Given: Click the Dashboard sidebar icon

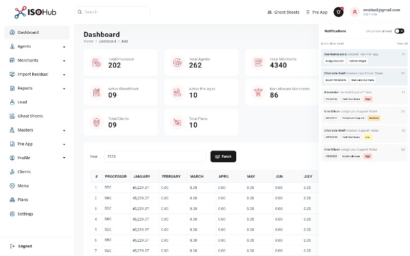Looking at the screenshot, I should point(12,32).
